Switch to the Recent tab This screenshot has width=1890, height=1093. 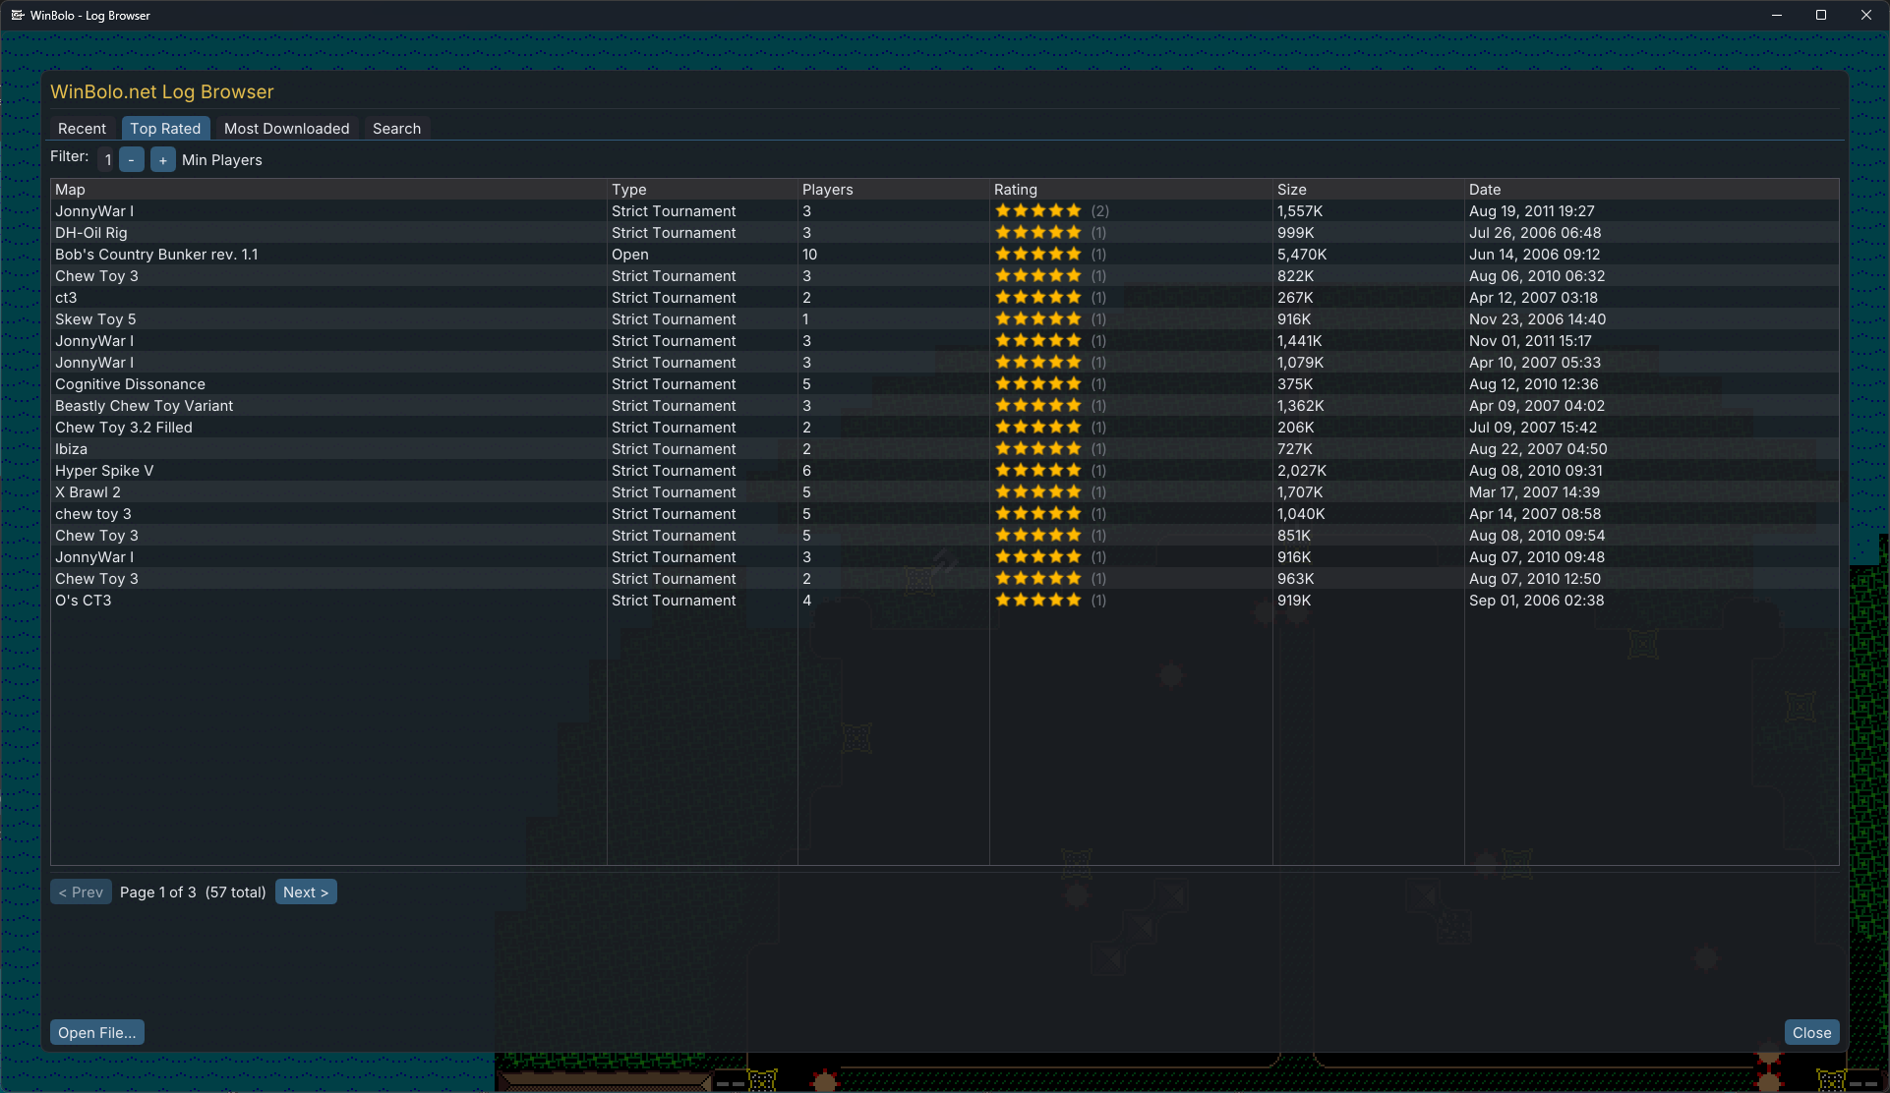82,129
